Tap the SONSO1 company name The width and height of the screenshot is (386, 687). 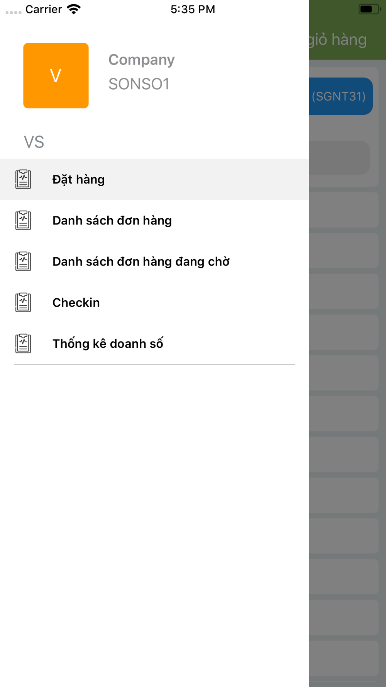139,84
